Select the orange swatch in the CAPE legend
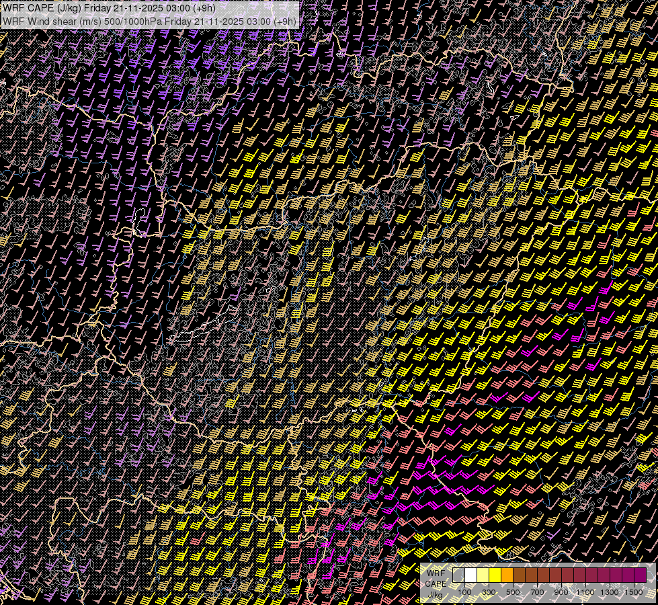This screenshot has height=605, width=658. (507, 575)
